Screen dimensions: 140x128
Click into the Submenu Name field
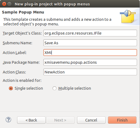[x=90, y=43]
